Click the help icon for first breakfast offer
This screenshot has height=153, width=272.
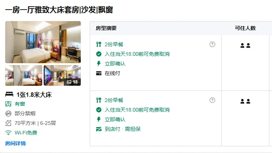(212, 44)
